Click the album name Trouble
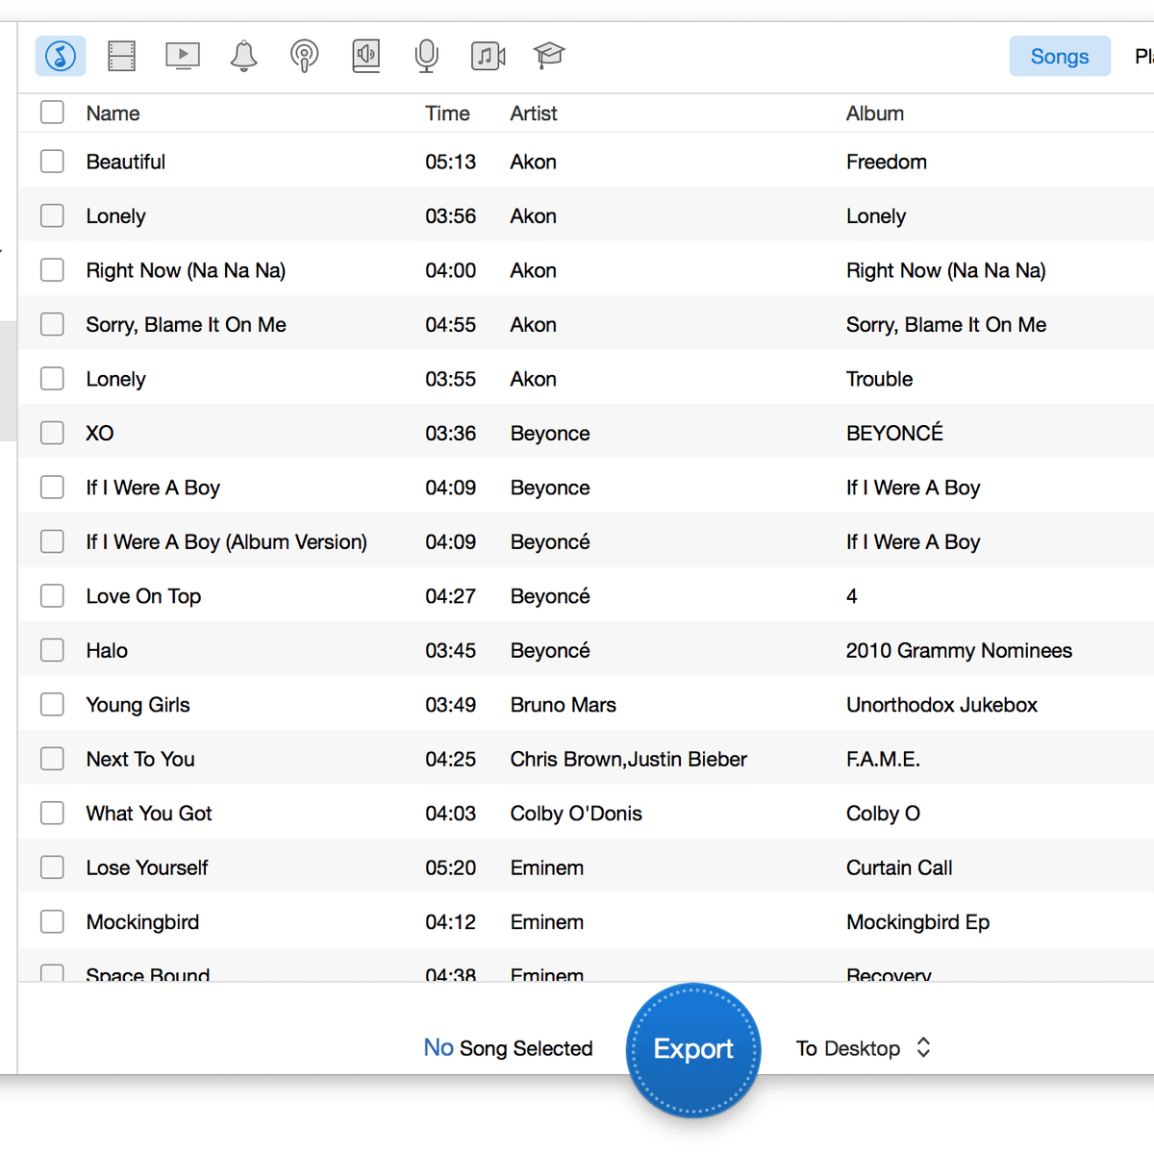The image size is (1154, 1154). pyautogui.click(x=879, y=379)
